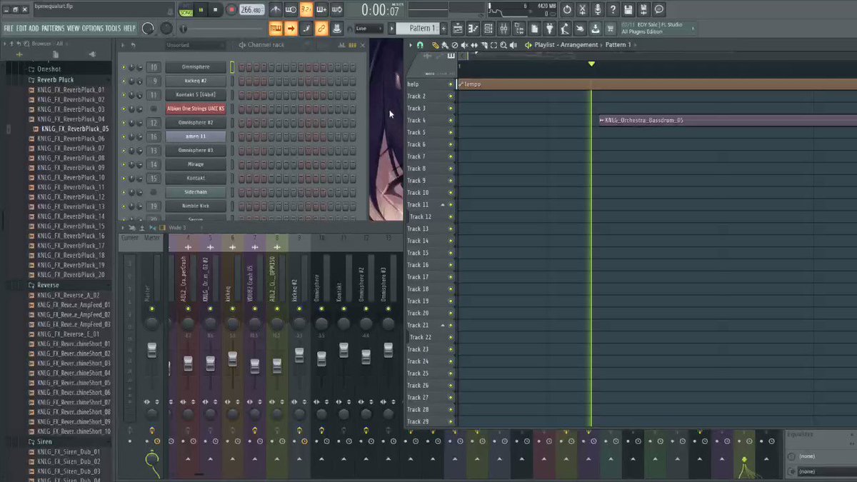This screenshot has height=482, width=857.
Task: Select KNLG_FX_ReverbPluck_05 sample in browser
Action: pos(75,129)
